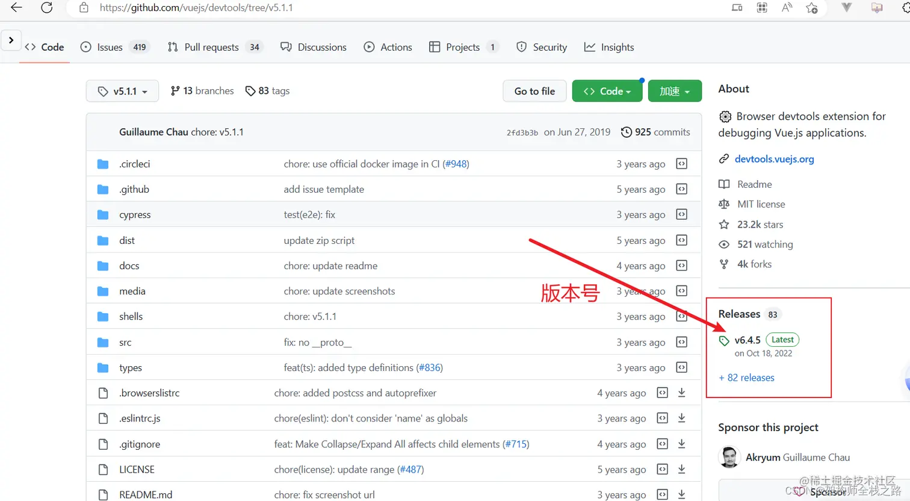Open the .gitignore file
Viewport: 910px width, 501px height.
click(x=140, y=444)
